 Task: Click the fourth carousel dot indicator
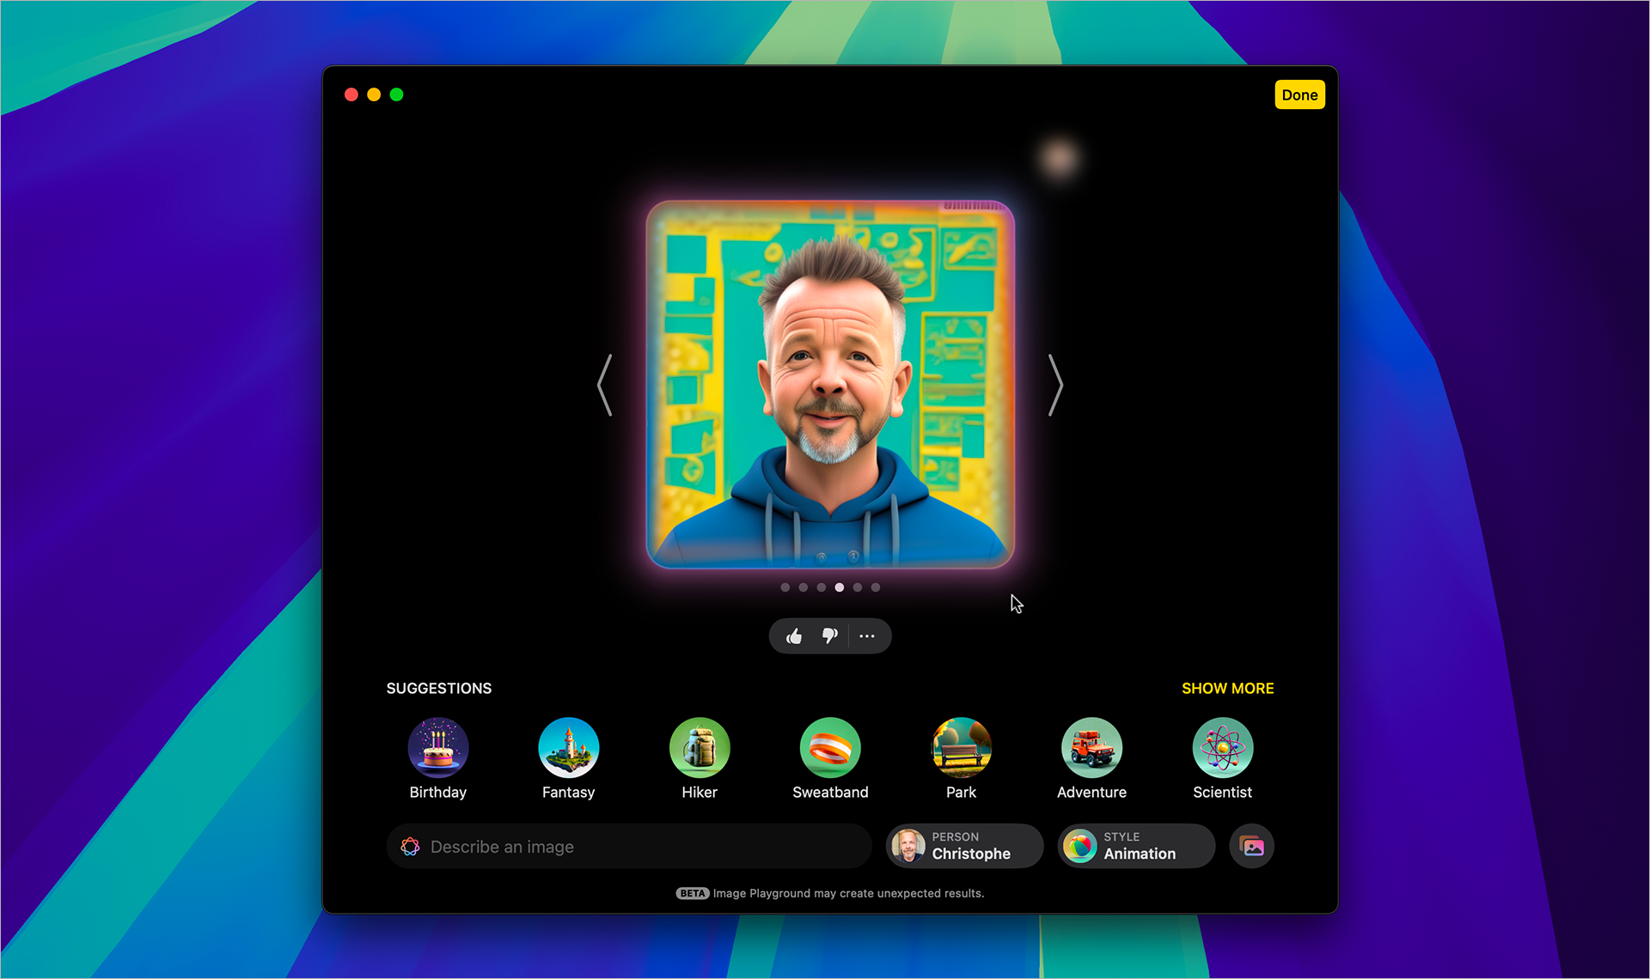(839, 587)
